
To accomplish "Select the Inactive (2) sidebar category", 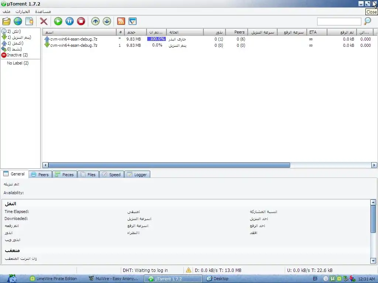I will 14,55.
